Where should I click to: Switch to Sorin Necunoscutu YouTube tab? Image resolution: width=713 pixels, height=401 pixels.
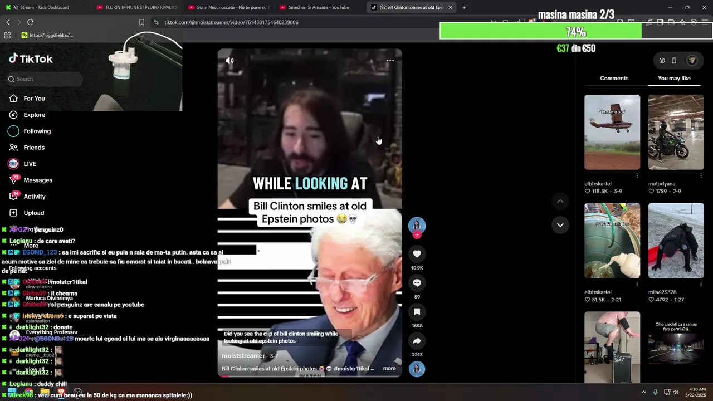click(228, 7)
